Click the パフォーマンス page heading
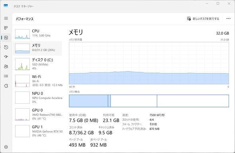 25,19
